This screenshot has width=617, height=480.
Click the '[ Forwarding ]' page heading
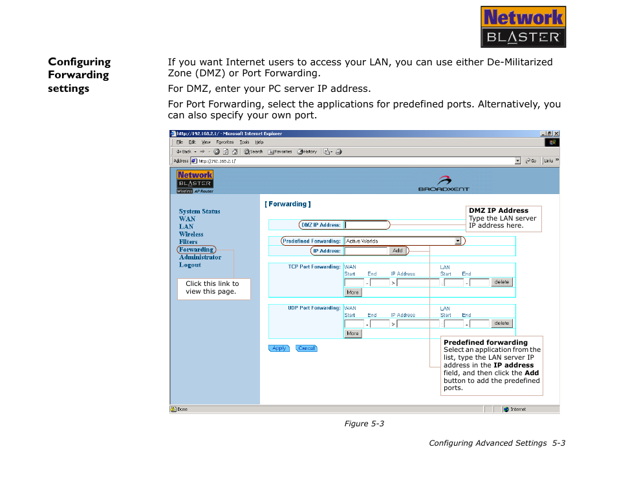point(288,204)
